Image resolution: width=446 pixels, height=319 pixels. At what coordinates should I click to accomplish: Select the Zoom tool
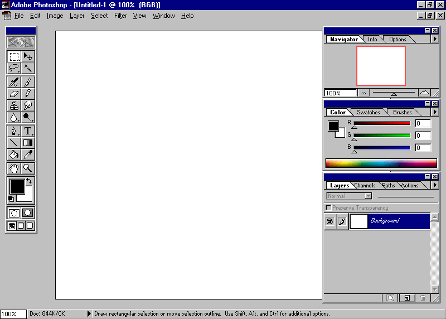[28, 168]
